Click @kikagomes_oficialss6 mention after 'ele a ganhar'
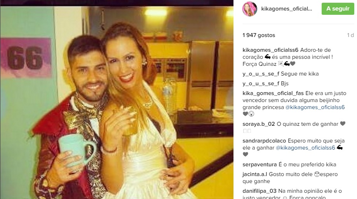357x199 pixels. (x=306, y=148)
